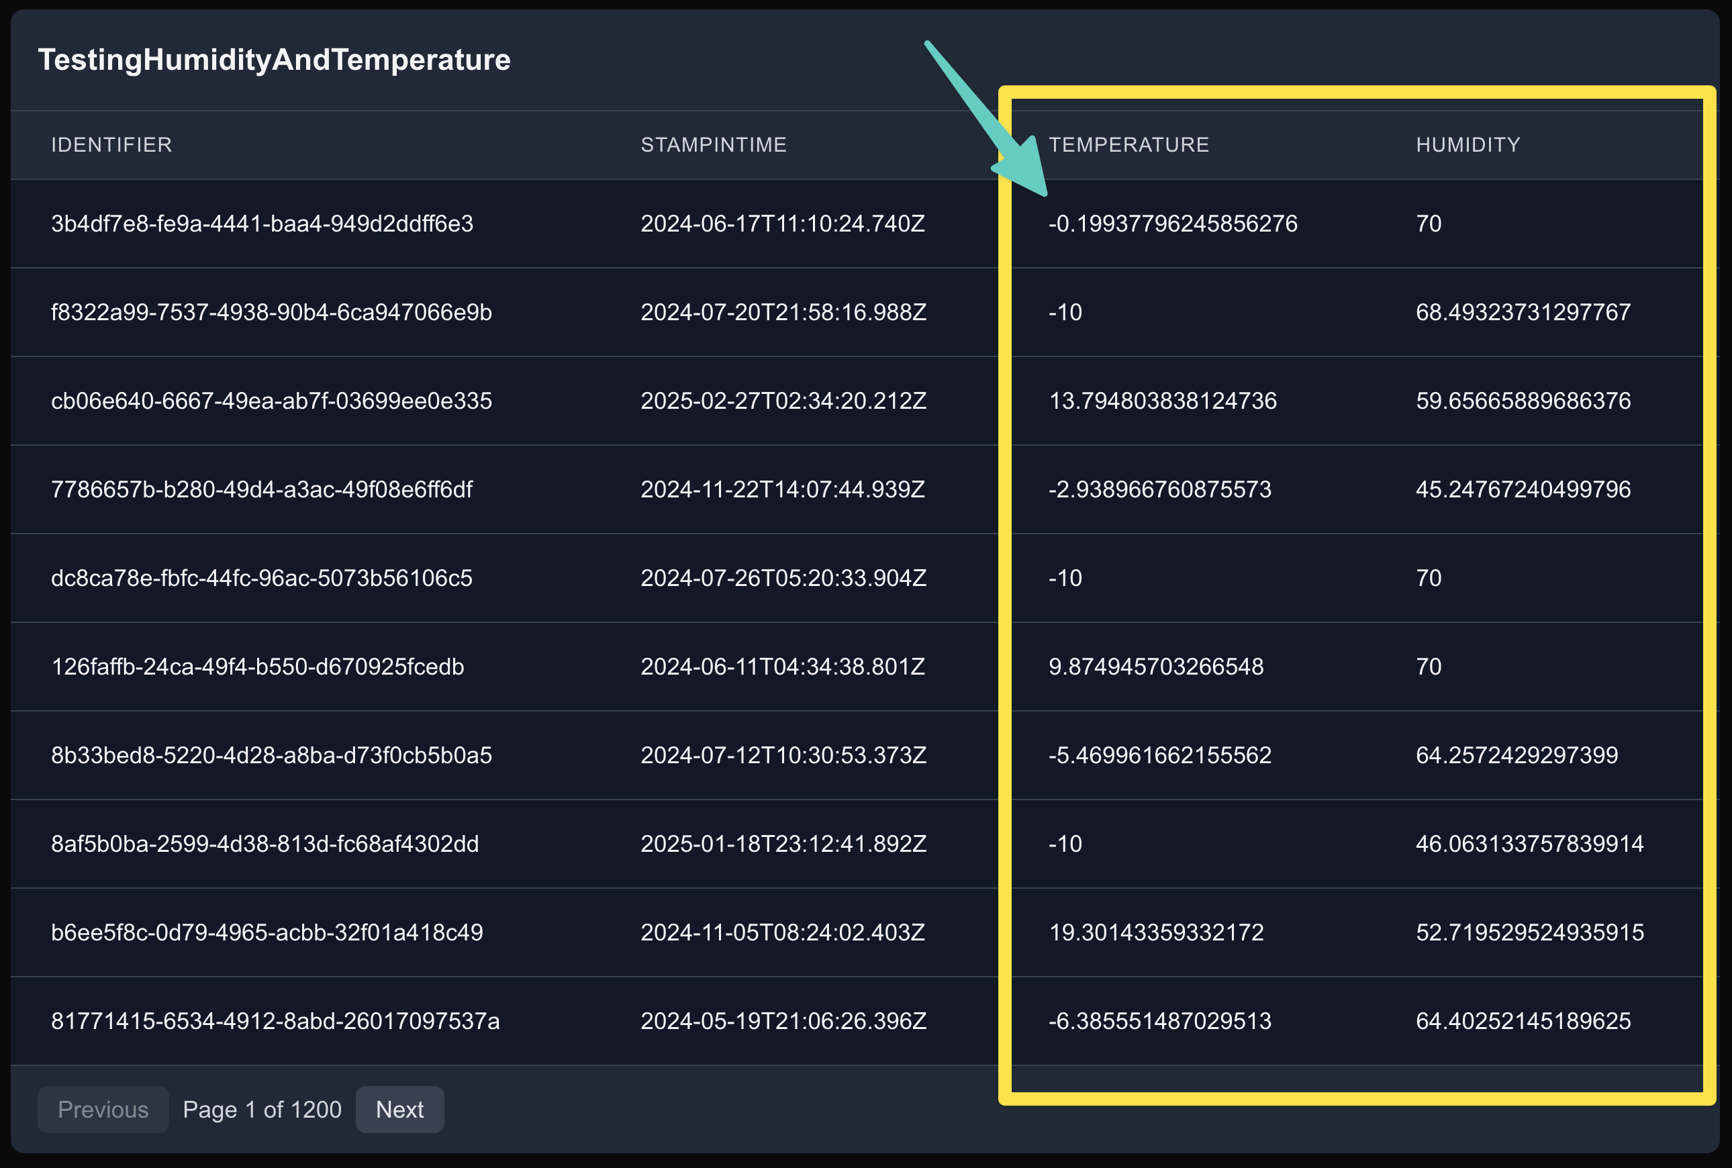Screen dimensions: 1732x1168
Task: Select identifier b6ee5f8c-0d79-4965-acbb-32f01a418c49
Action: tap(267, 932)
